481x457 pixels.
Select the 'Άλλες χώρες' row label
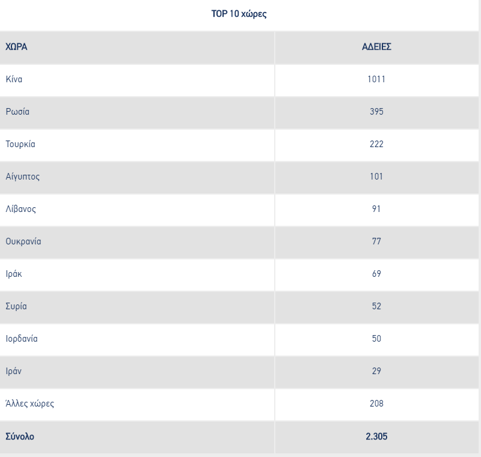point(30,404)
